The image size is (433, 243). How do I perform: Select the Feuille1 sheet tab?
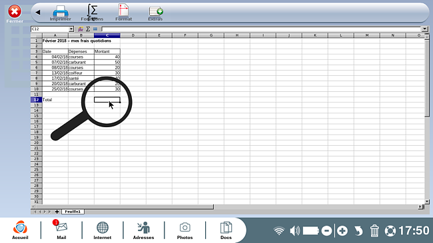tap(73, 212)
